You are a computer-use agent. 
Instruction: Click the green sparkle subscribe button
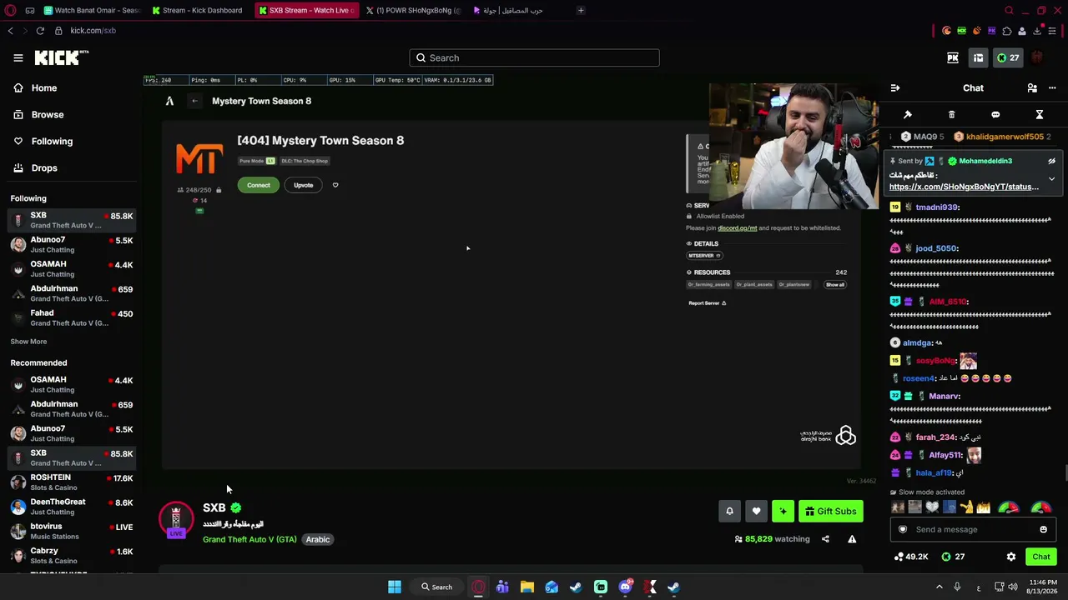(783, 511)
